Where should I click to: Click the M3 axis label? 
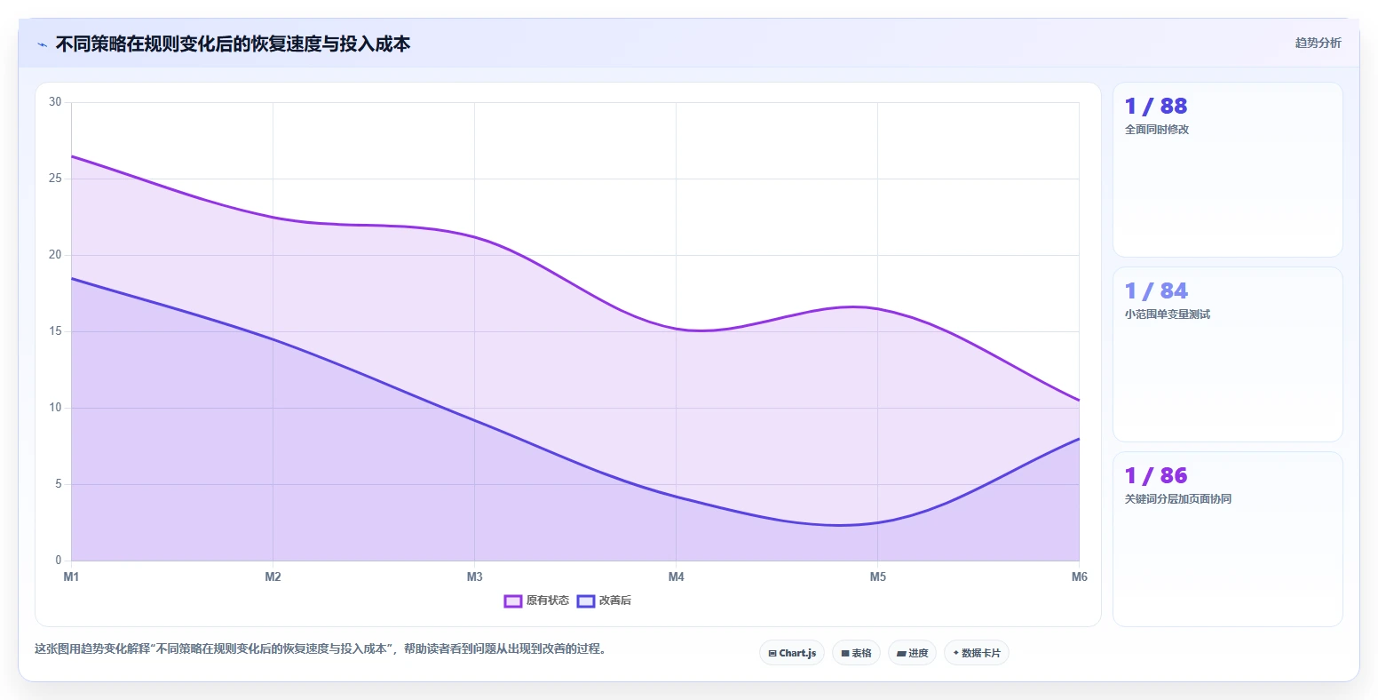point(474,577)
